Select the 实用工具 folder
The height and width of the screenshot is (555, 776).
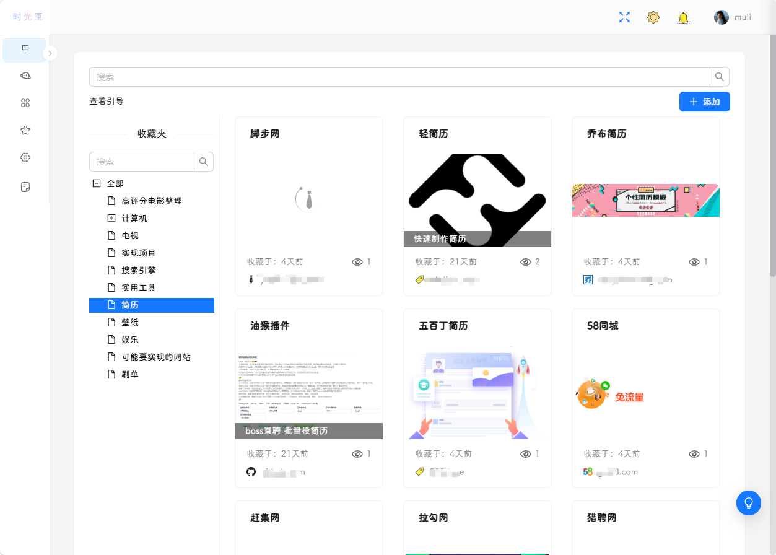tap(139, 287)
